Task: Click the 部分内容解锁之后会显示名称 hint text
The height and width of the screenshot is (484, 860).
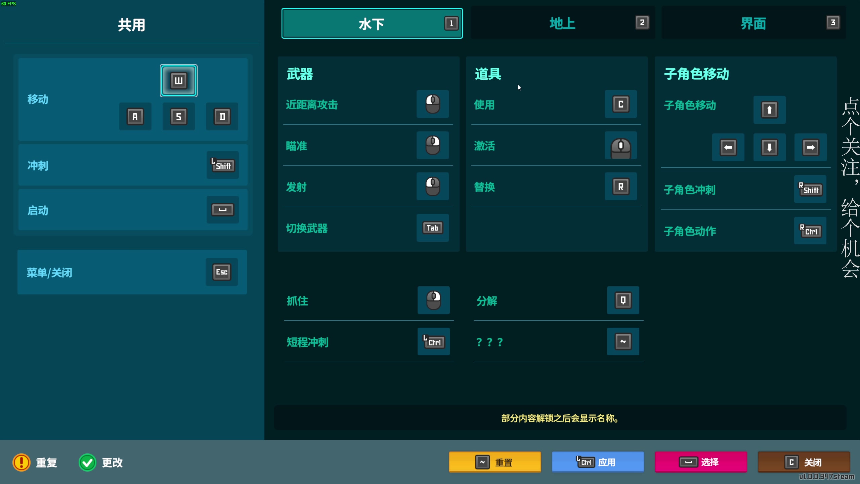Action: (x=560, y=418)
